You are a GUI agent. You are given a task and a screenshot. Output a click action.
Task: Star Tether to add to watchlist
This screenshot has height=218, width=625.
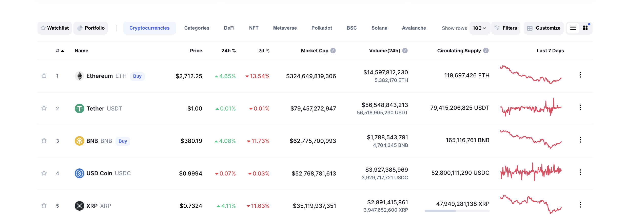(44, 108)
